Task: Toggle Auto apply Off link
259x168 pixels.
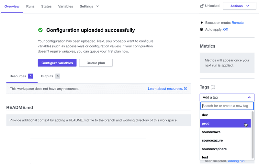Action: coord(225,30)
